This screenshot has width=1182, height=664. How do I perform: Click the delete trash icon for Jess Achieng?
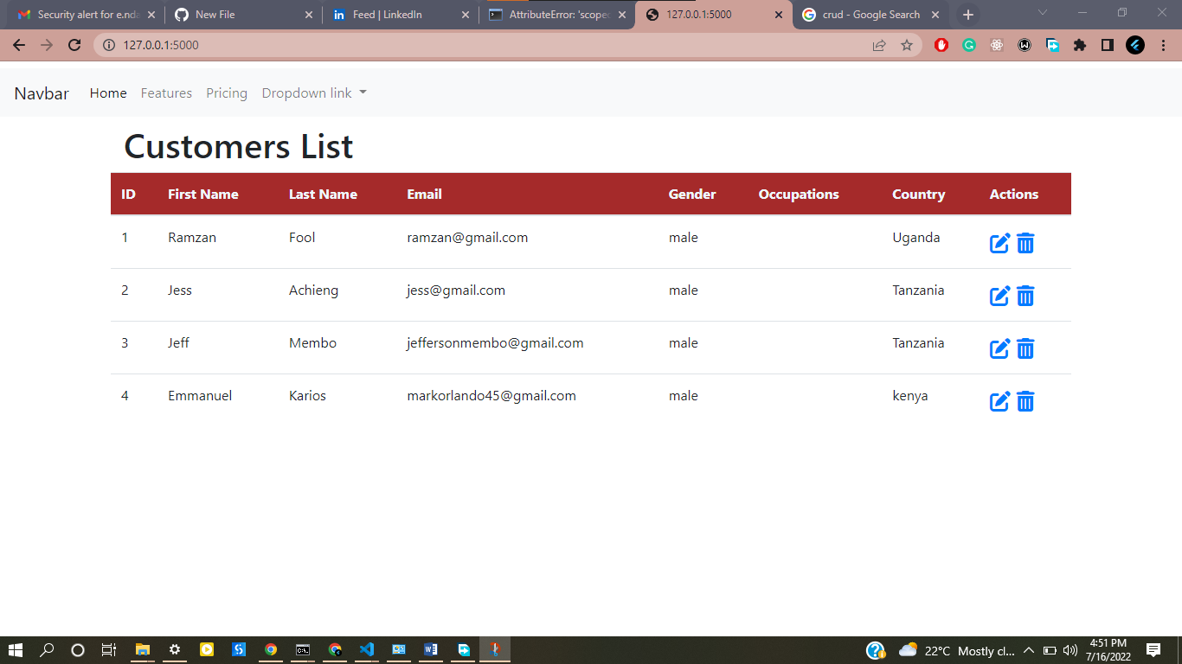(1025, 296)
